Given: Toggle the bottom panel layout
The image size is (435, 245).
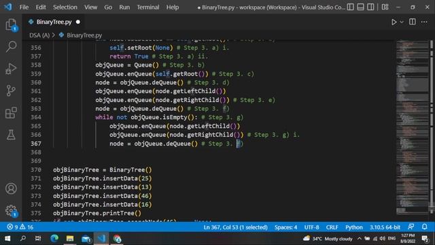Looking at the screenshot, I should click(360, 7).
